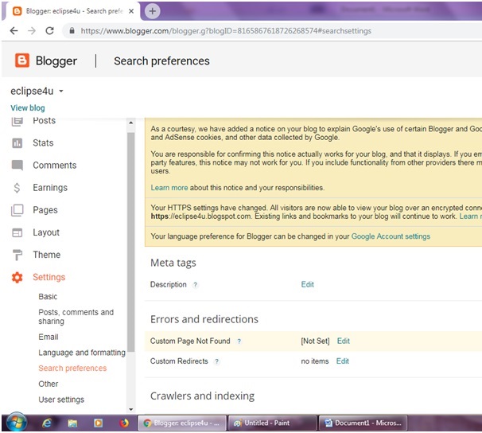Open the Windows Start button
Viewport: 482px width, 433px height.
click(16, 422)
